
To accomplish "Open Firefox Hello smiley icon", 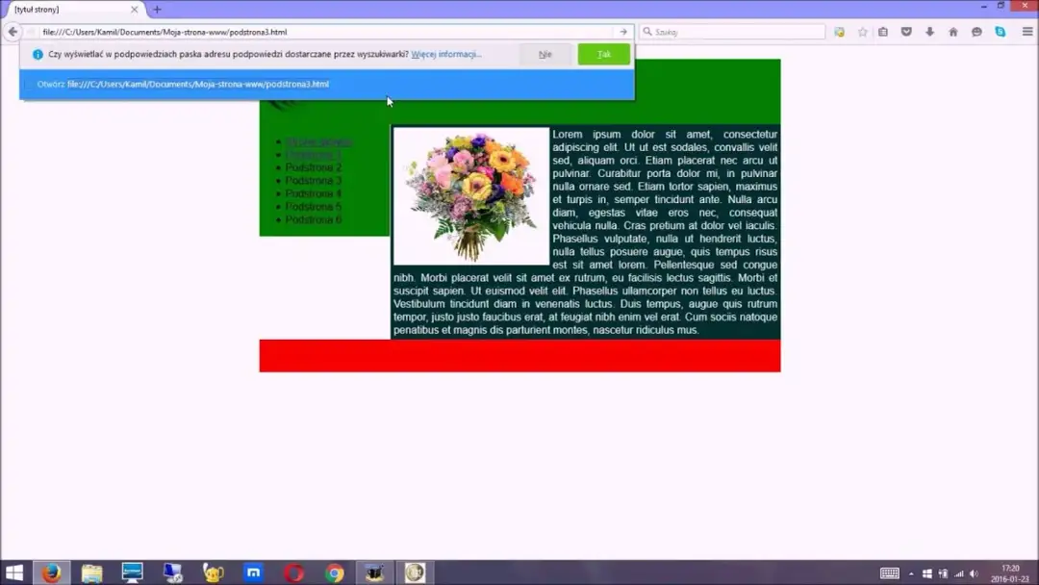I will pos(976,32).
